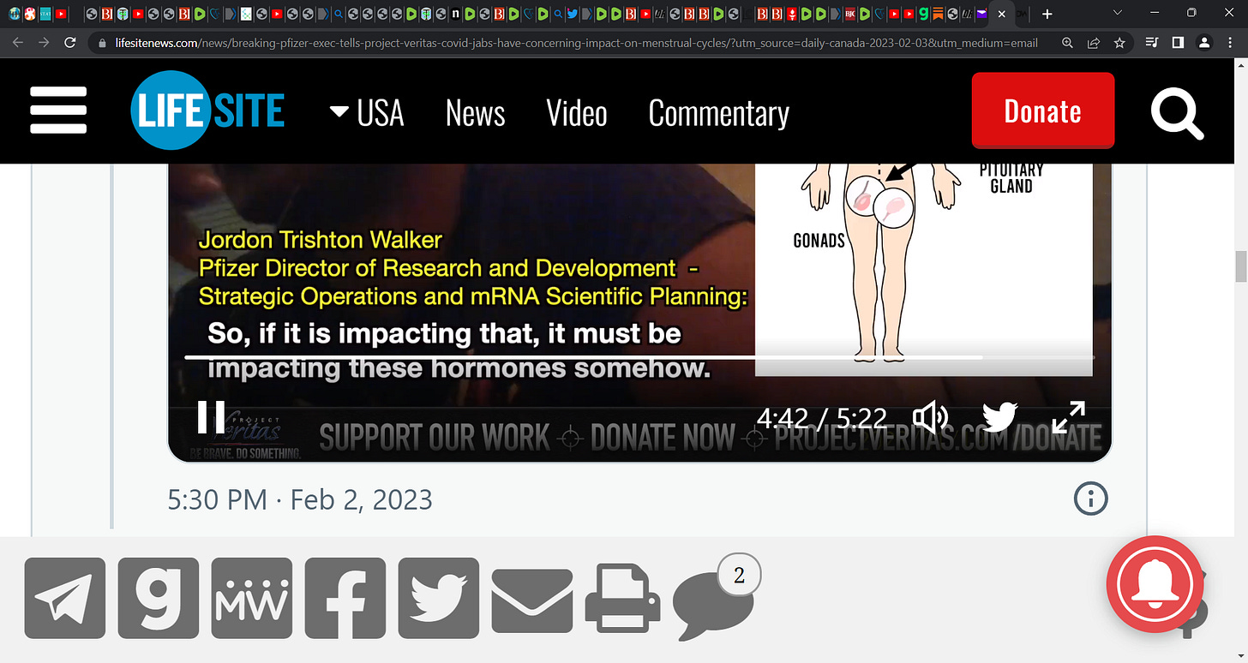Open a new browser tab
This screenshot has height=663, width=1248.
coord(1047,14)
